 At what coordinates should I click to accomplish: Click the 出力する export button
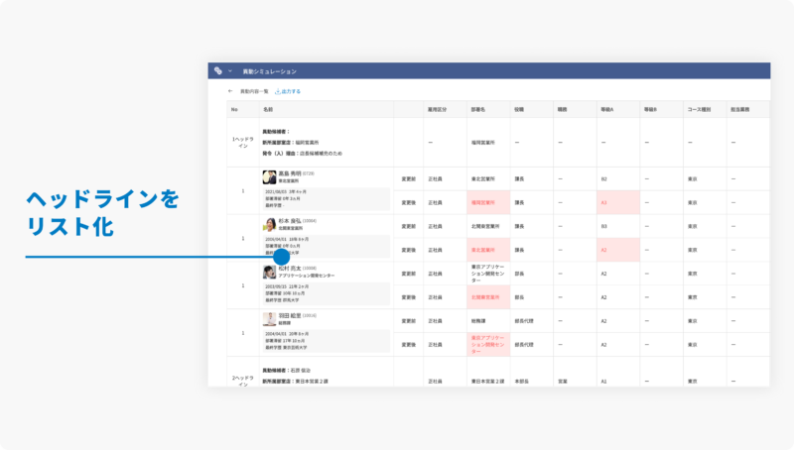coord(290,91)
